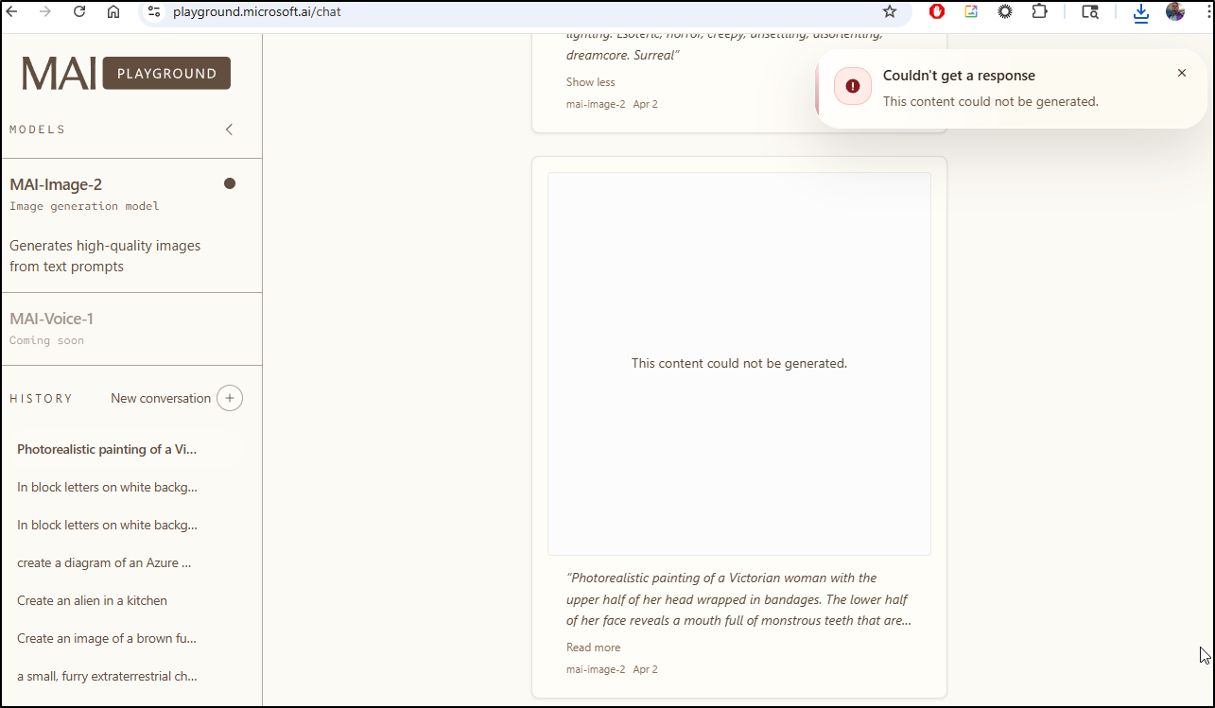1215x708 pixels.
Task: Open 'create a diagram of an Azure' history item
Action: [104, 562]
